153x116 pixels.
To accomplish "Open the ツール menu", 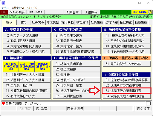I will pos(5,8).
